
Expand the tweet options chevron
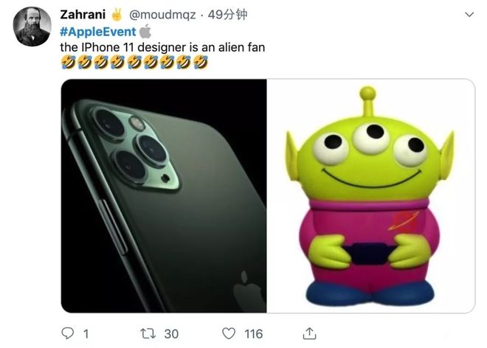point(469,14)
